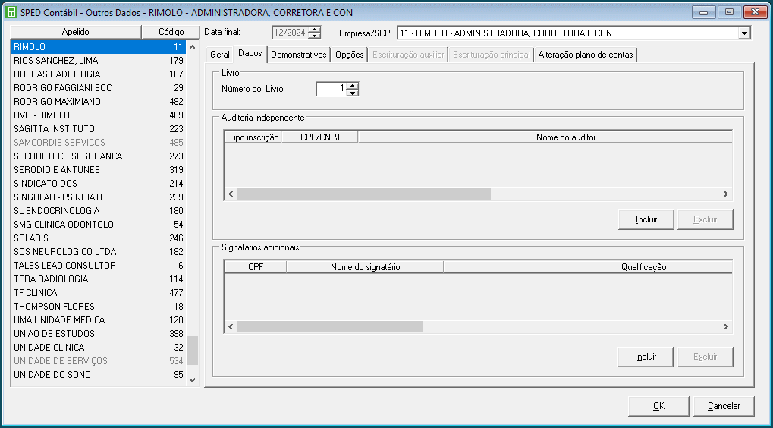The width and height of the screenshot is (773, 428).
Task: Select SECURETECH SEGURANCA row
Action: [x=98, y=156]
